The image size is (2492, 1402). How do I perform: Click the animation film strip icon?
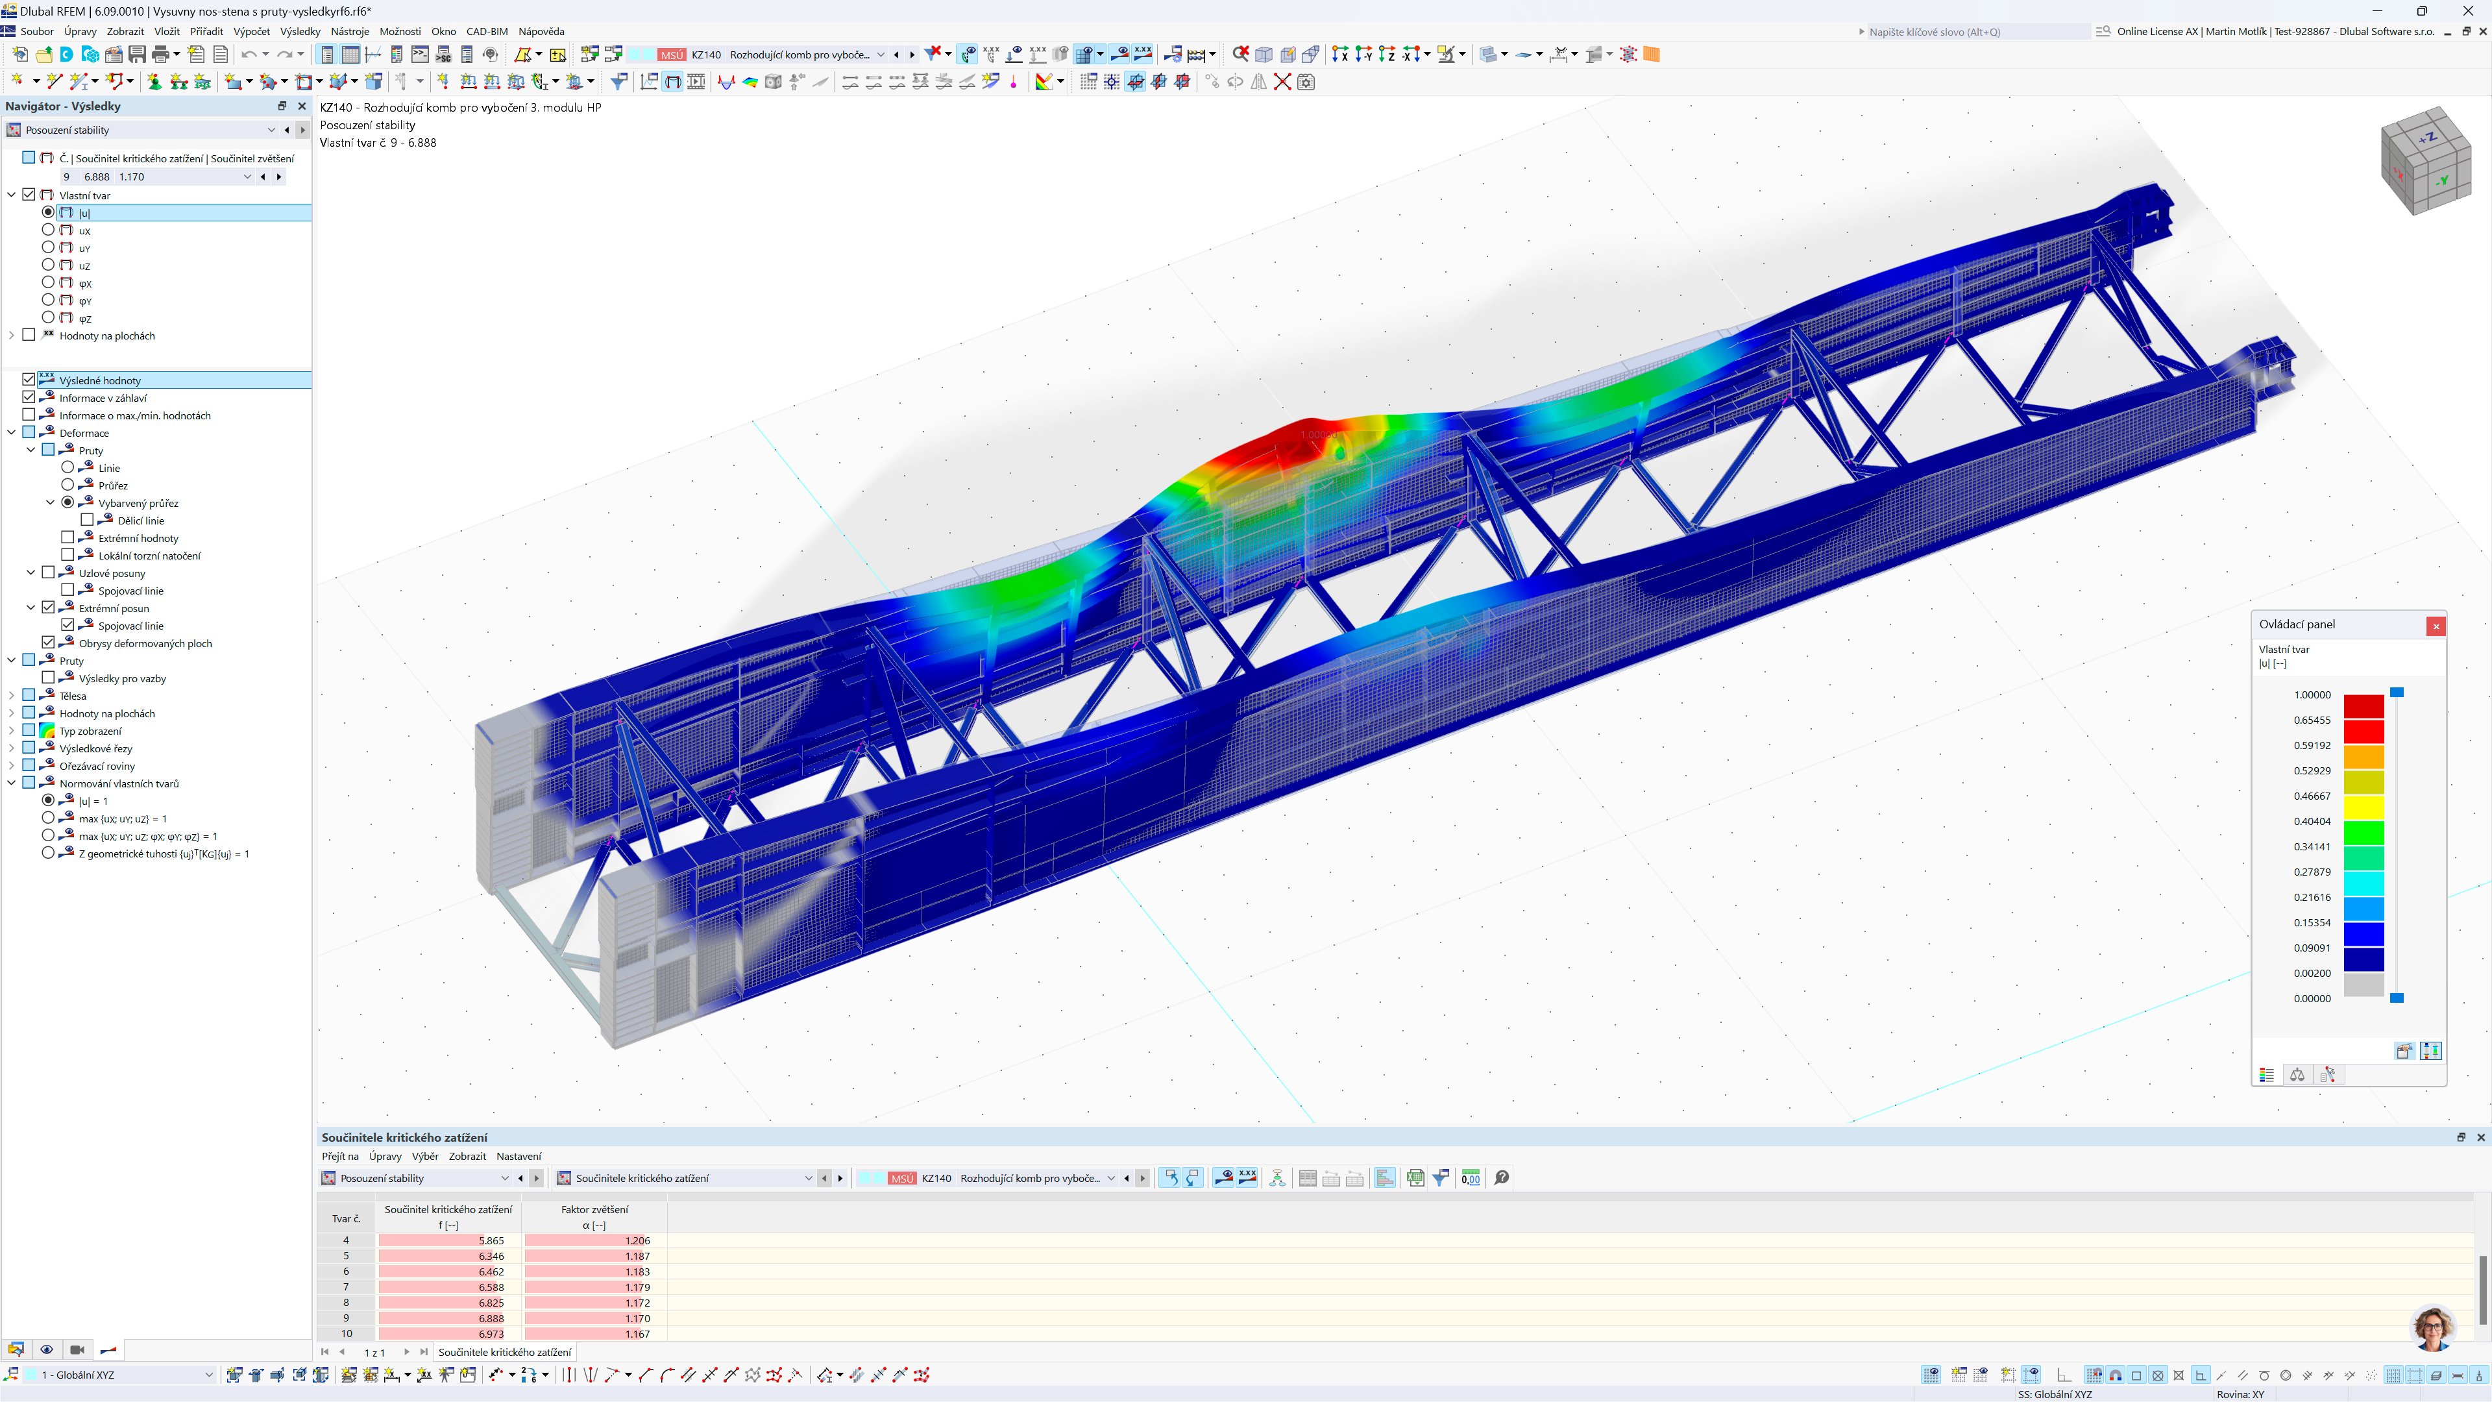[x=696, y=82]
